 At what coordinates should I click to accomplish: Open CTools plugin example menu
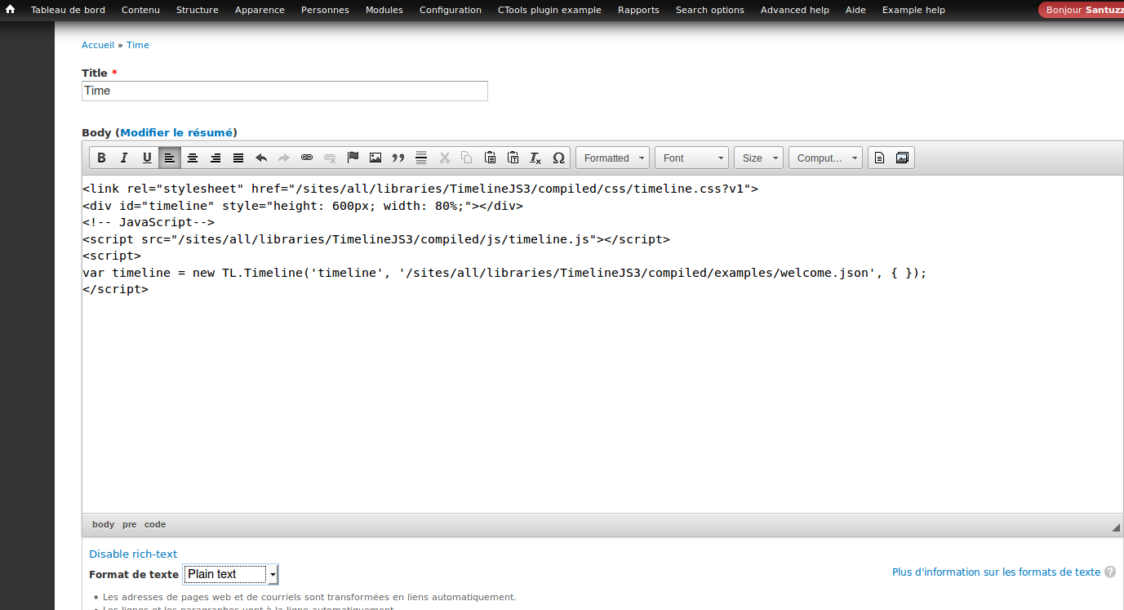click(x=549, y=10)
